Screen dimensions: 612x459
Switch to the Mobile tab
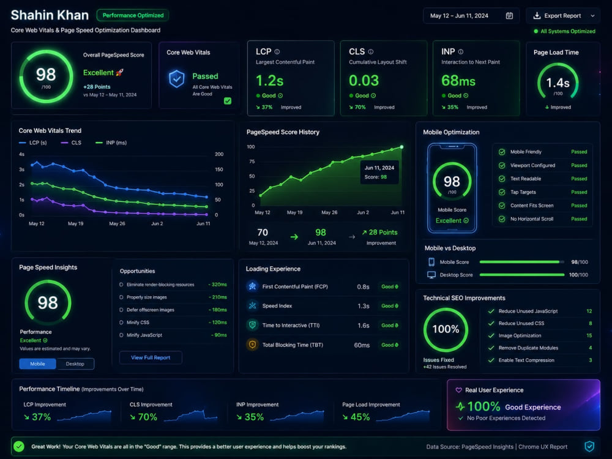click(x=37, y=364)
